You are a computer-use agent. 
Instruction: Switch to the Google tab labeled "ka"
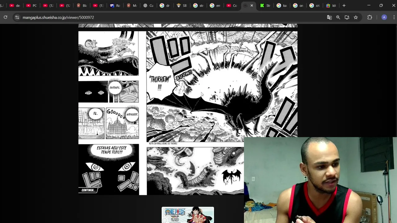[x=282, y=6]
